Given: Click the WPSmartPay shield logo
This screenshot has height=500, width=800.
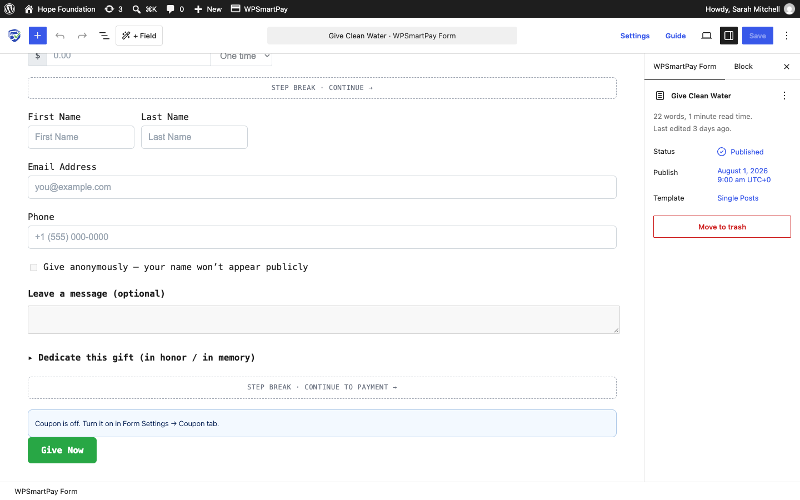Looking at the screenshot, I should click(x=14, y=36).
